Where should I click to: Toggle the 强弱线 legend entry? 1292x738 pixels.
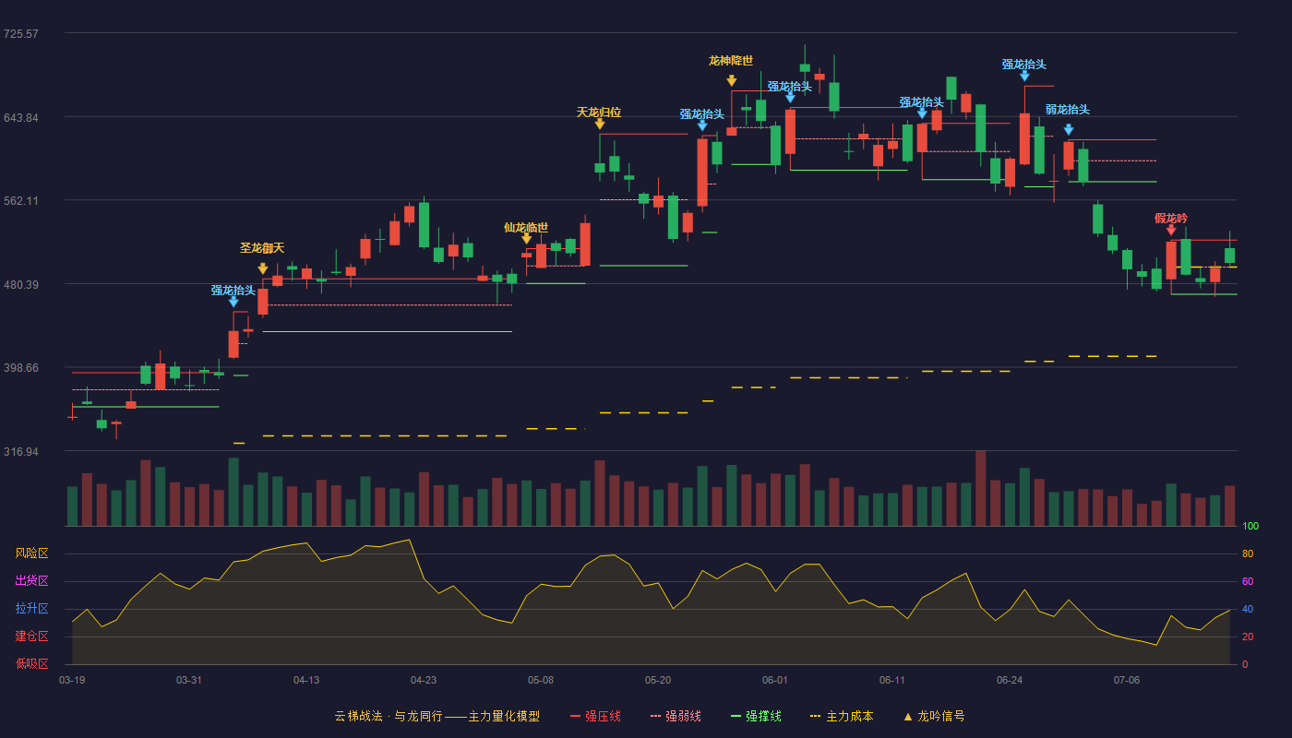click(x=676, y=716)
